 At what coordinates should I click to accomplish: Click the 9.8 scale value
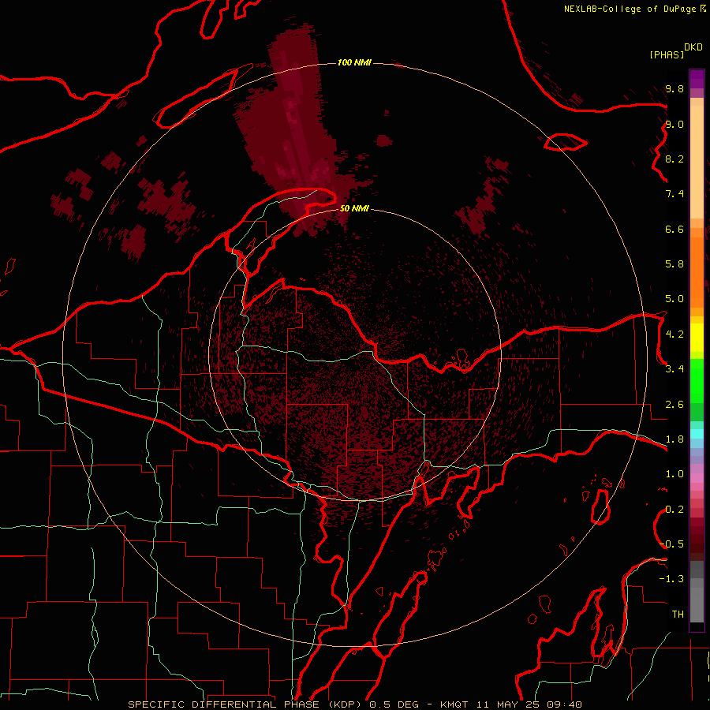(674, 88)
